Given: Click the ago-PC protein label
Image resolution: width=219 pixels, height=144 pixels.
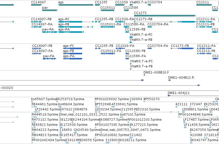Looking at the screenshot, I should point(68,46).
